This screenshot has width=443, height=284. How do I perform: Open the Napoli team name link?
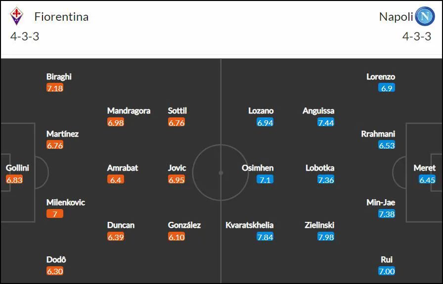396,17
